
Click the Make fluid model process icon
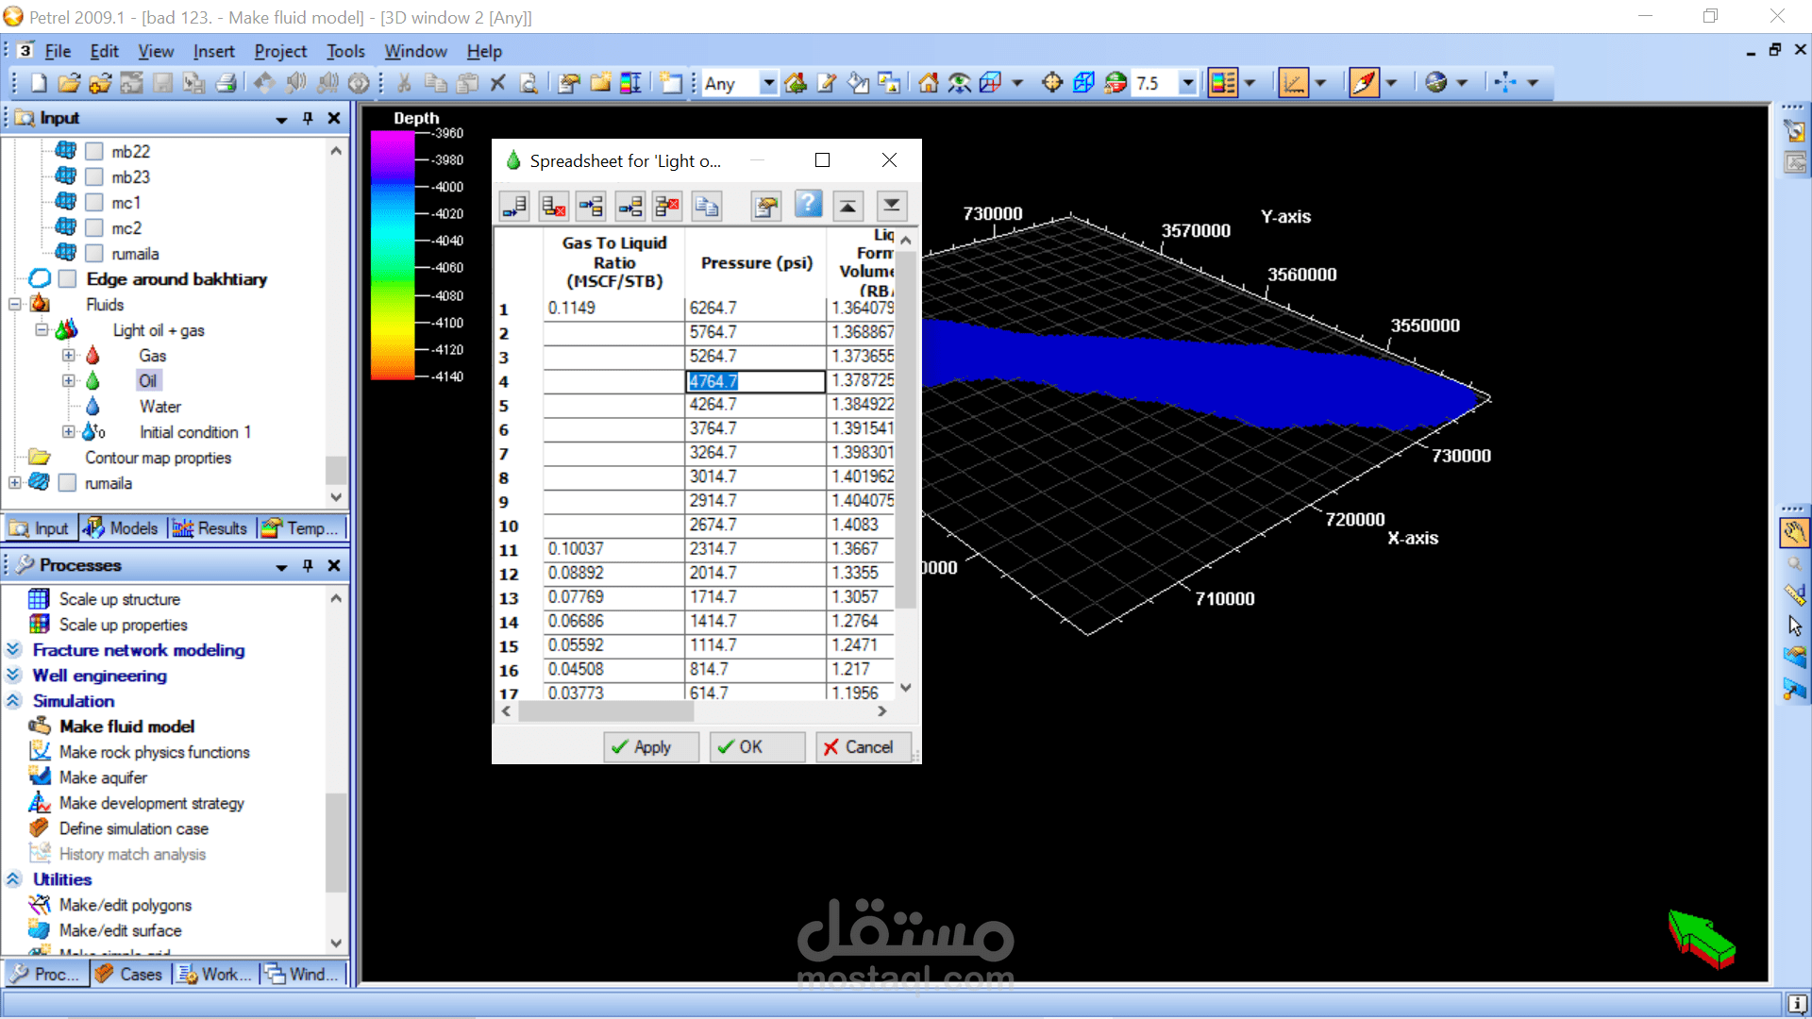[40, 726]
